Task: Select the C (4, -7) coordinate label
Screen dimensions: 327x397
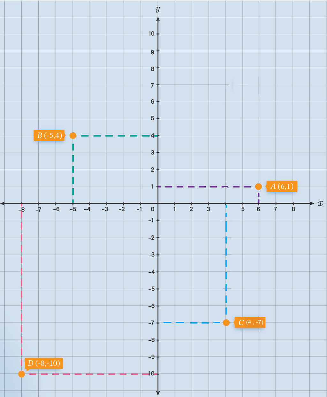Action: pyautogui.click(x=250, y=322)
